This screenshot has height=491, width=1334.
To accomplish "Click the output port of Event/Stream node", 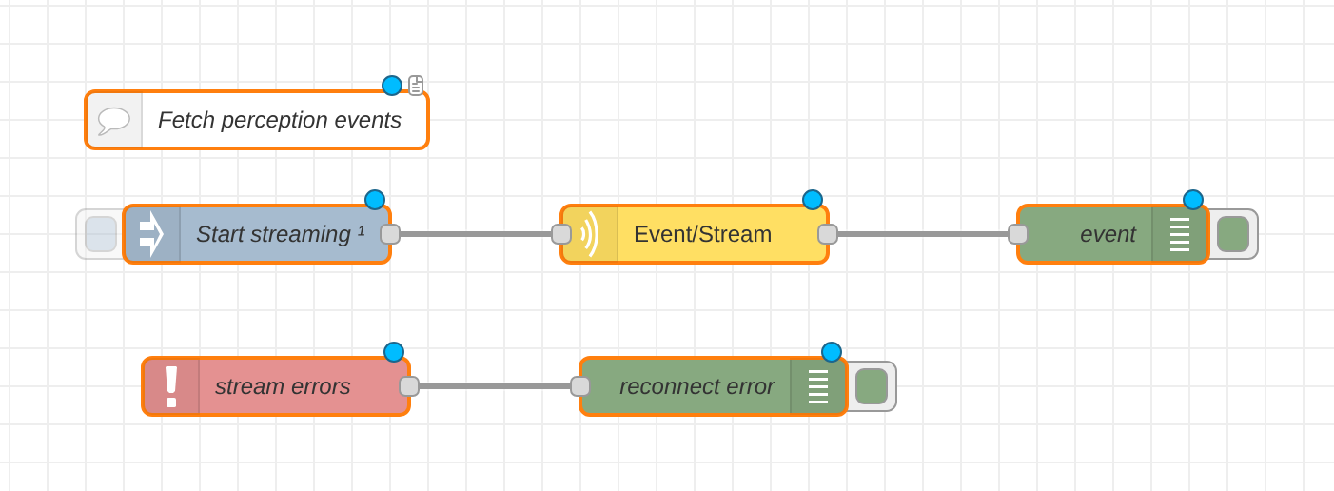I will [828, 234].
